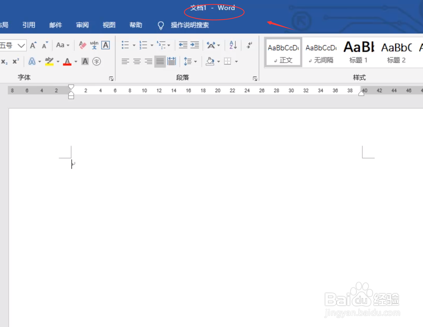This screenshot has width=423, height=327.
Task: Open the phonetic guide (wén) tool
Action: click(94, 45)
